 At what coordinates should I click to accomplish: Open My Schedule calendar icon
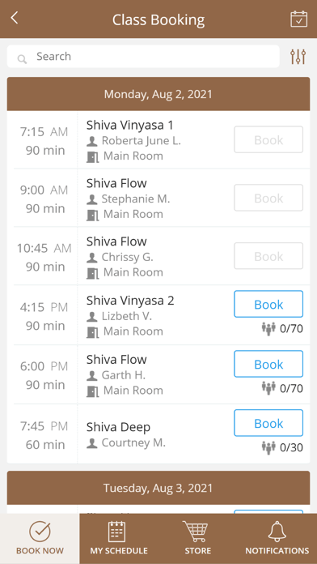click(117, 532)
